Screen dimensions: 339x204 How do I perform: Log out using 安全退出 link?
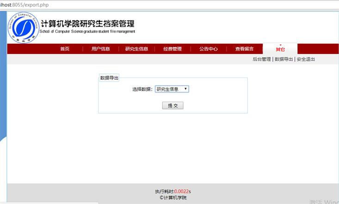[306, 60]
